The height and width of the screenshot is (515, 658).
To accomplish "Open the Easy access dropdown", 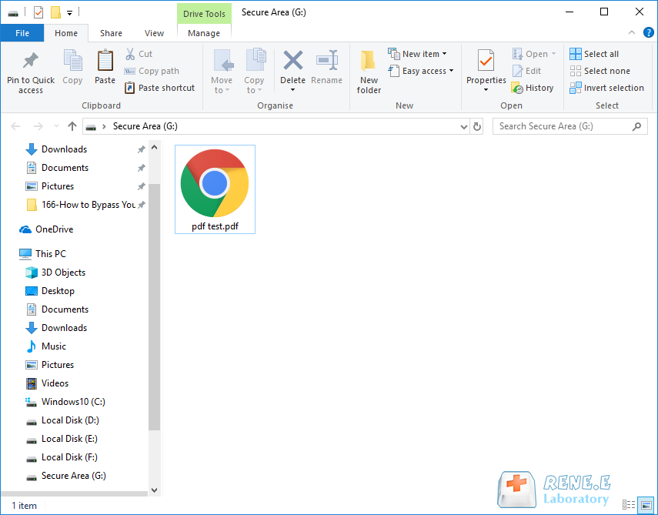I will [x=421, y=71].
